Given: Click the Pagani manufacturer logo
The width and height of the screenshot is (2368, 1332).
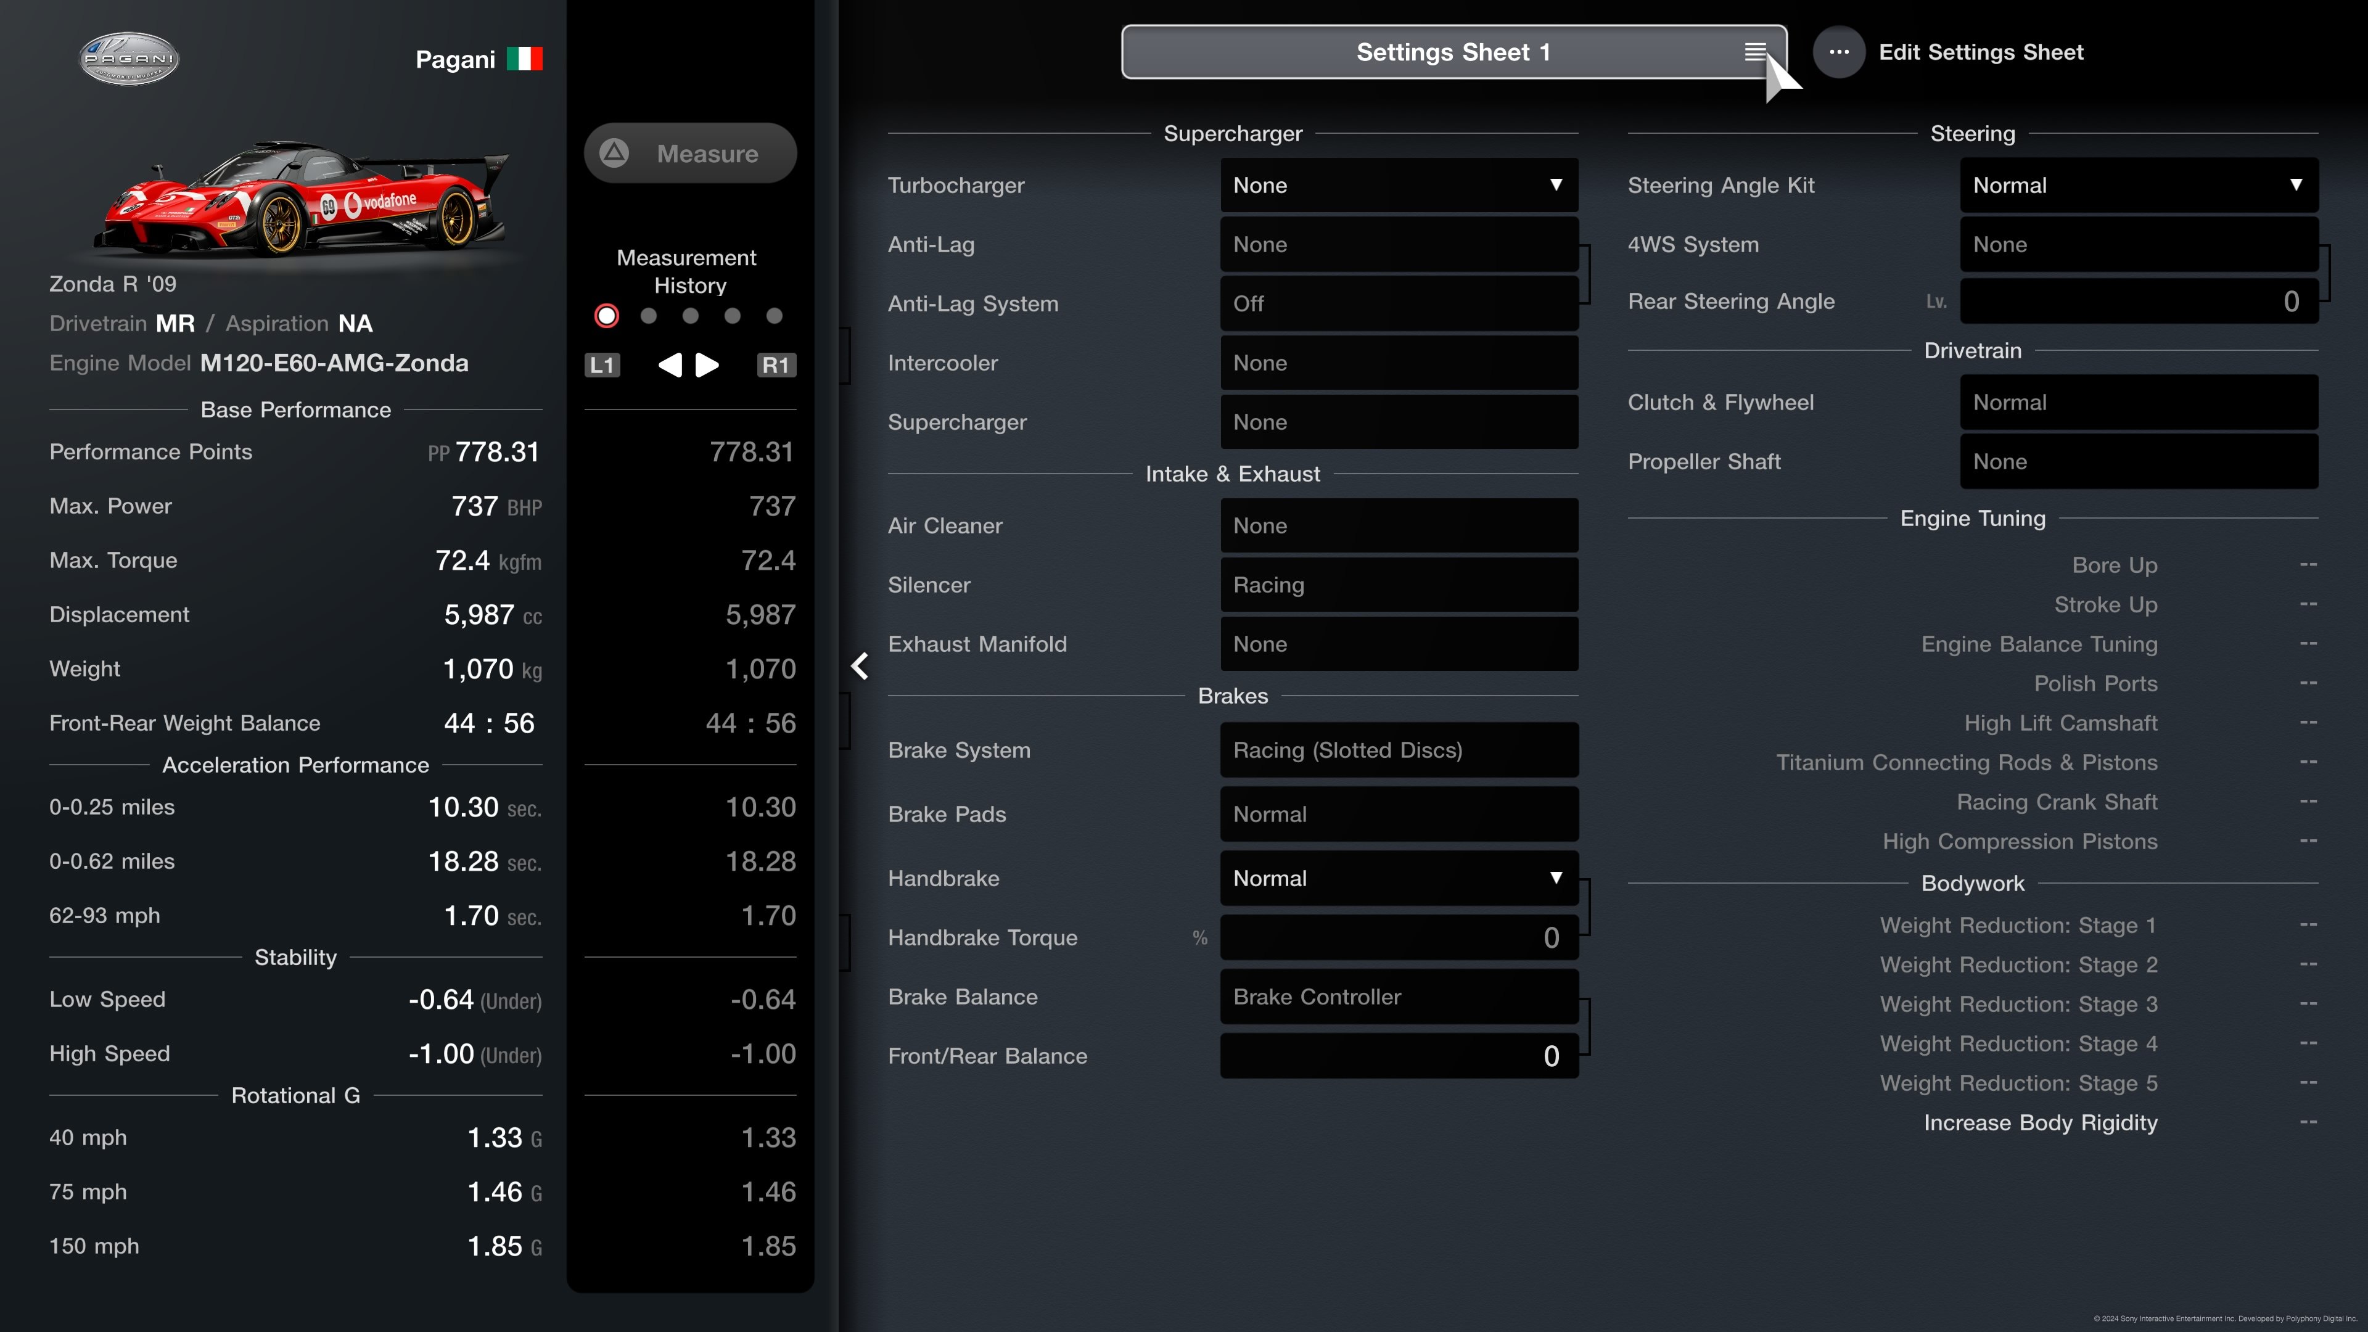Looking at the screenshot, I should 129,59.
